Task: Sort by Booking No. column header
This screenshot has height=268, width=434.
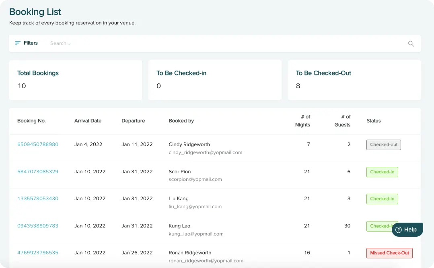Action: pos(31,121)
